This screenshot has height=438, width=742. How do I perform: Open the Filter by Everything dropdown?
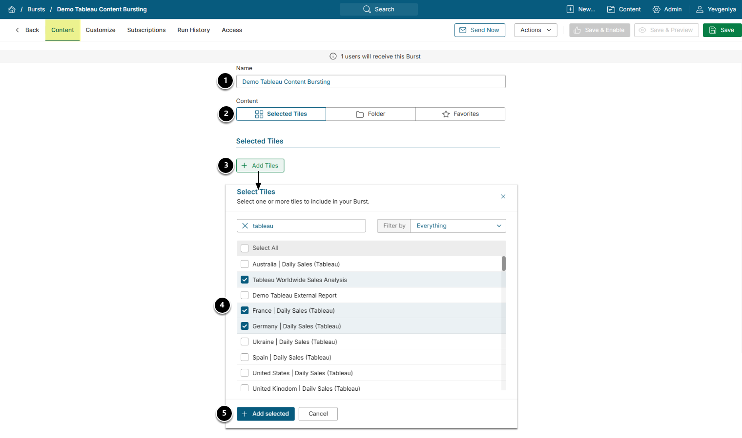coord(457,226)
